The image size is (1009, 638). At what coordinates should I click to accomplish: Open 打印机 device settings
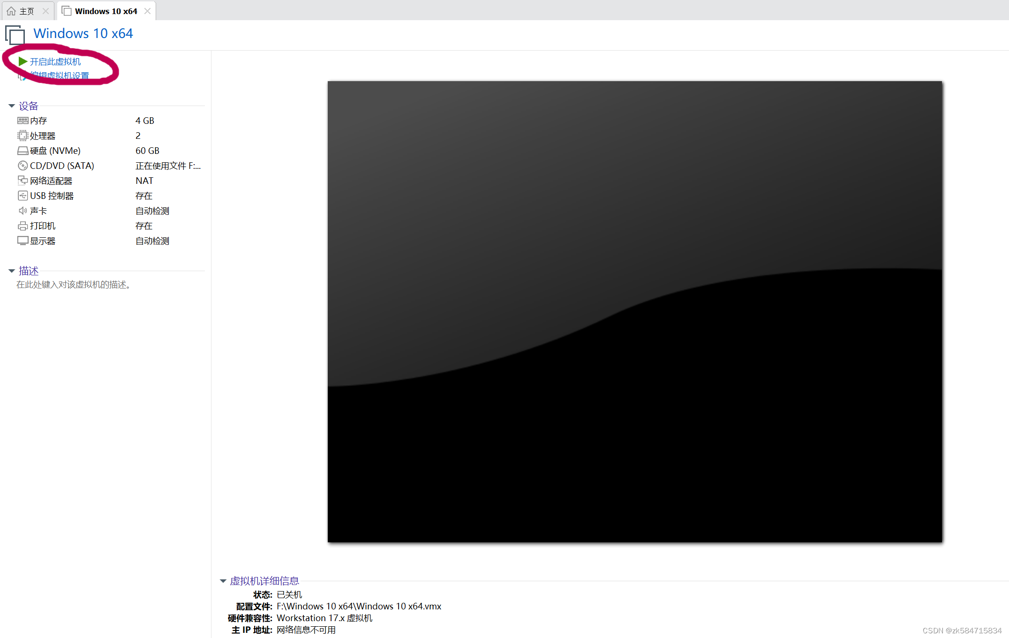[43, 226]
